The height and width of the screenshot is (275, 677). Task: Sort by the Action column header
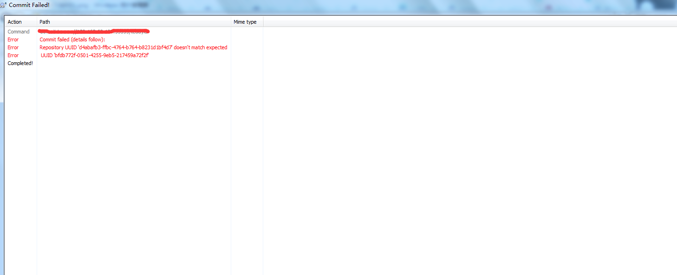point(20,22)
